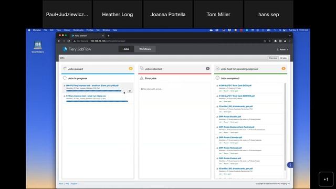The image size is (336, 189).
Task: Open a new browser tab with plus
Action: click(109, 36)
